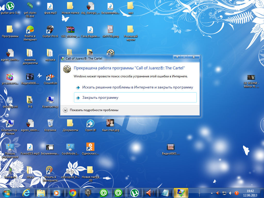The height and width of the screenshot is (198, 264).
Task: Open Google Chrome from taskbar
Action: pyautogui.click(x=73, y=193)
